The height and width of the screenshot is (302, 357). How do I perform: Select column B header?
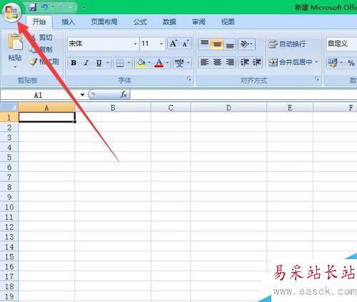click(113, 108)
